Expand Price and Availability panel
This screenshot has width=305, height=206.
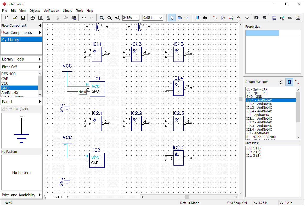click(21, 195)
